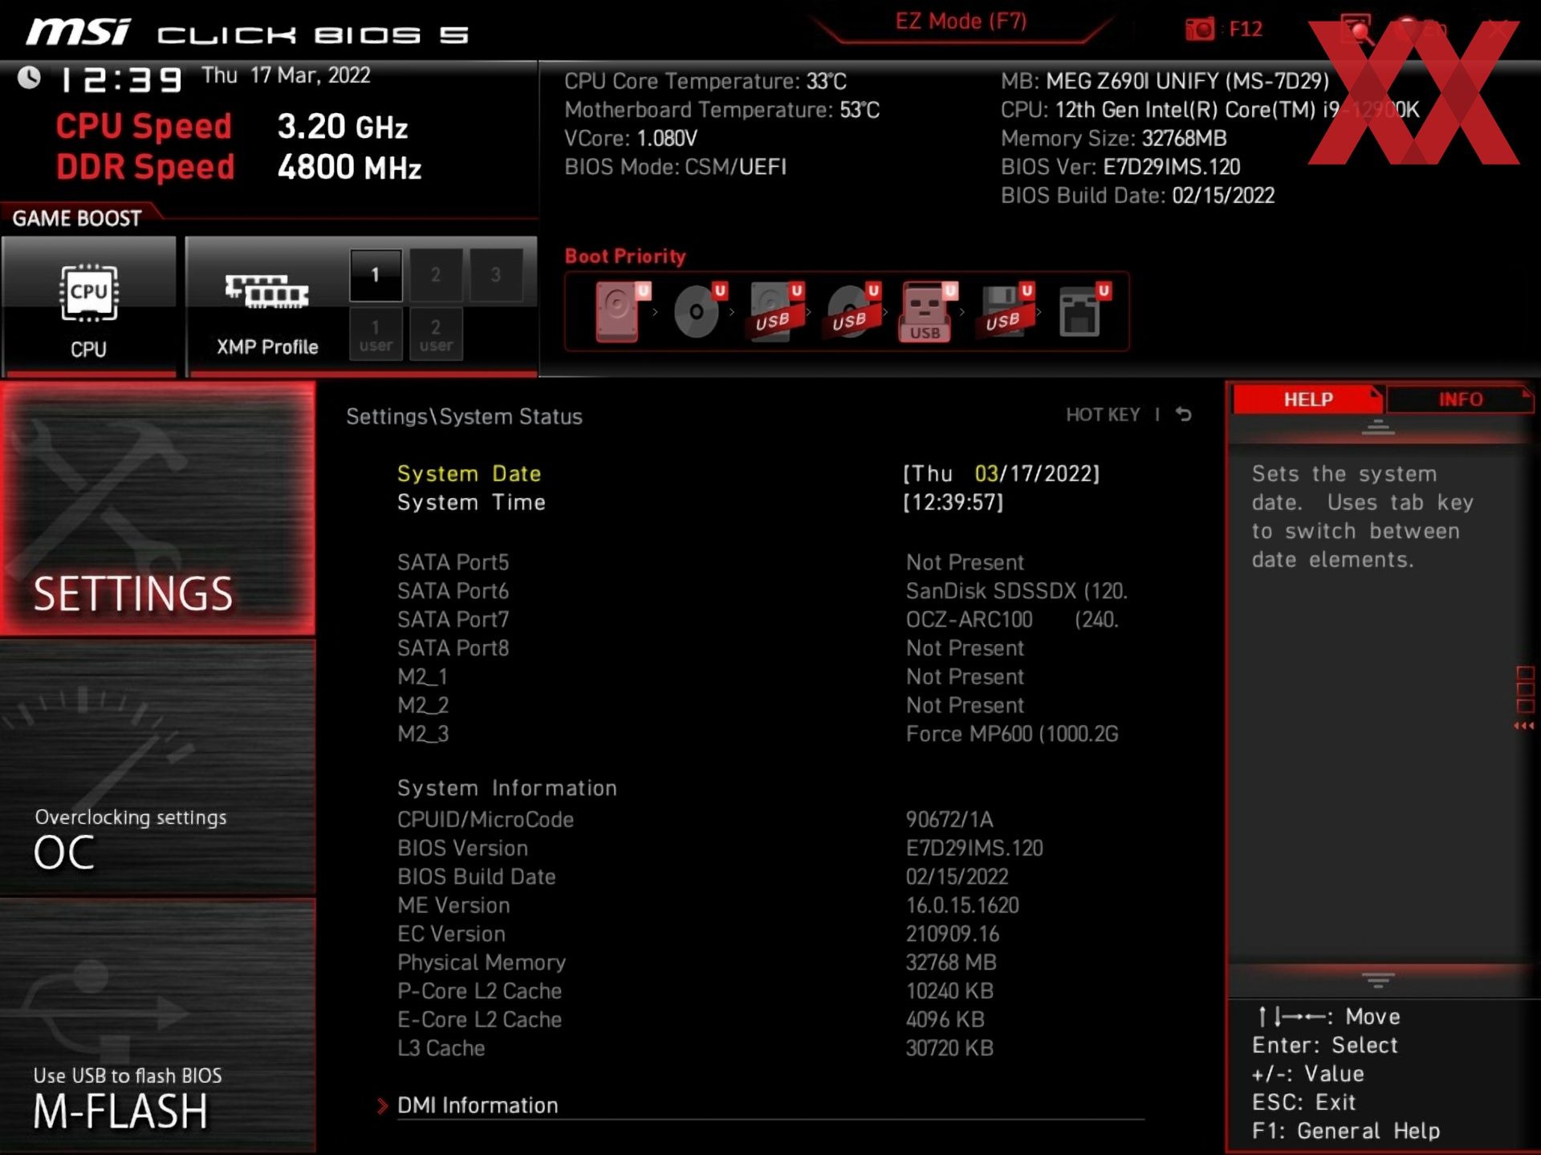Click the SanDisk SDSSDX drive entry
1541x1155 pixels.
click(x=1017, y=591)
